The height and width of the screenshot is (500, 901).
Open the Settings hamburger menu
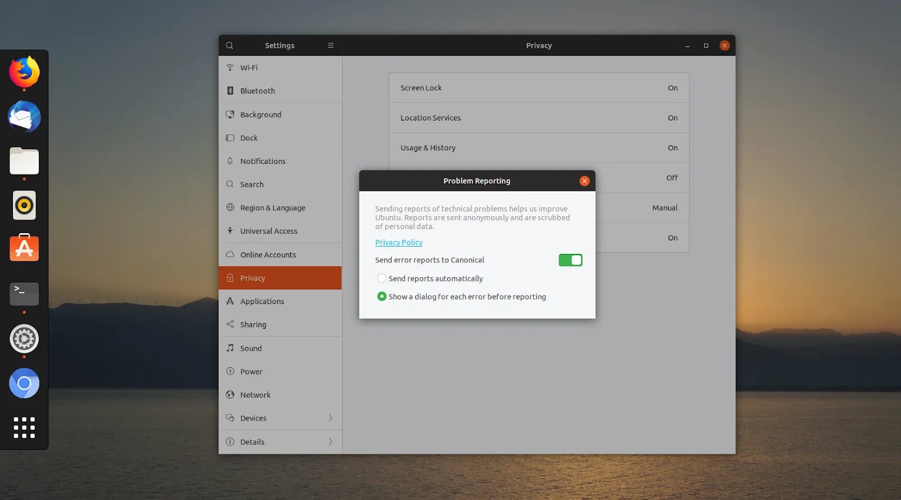pyautogui.click(x=331, y=46)
